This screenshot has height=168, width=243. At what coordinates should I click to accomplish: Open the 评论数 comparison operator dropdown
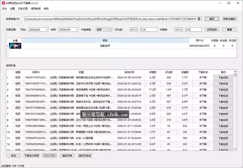point(135,29)
